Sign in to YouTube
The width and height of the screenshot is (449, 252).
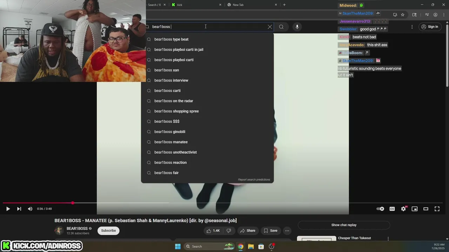430,27
